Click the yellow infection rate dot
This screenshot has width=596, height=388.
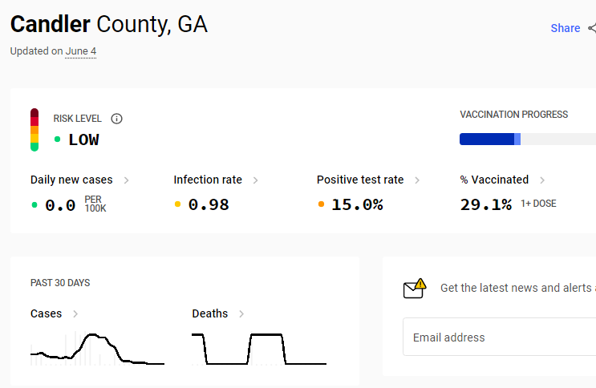click(x=177, y=204)
